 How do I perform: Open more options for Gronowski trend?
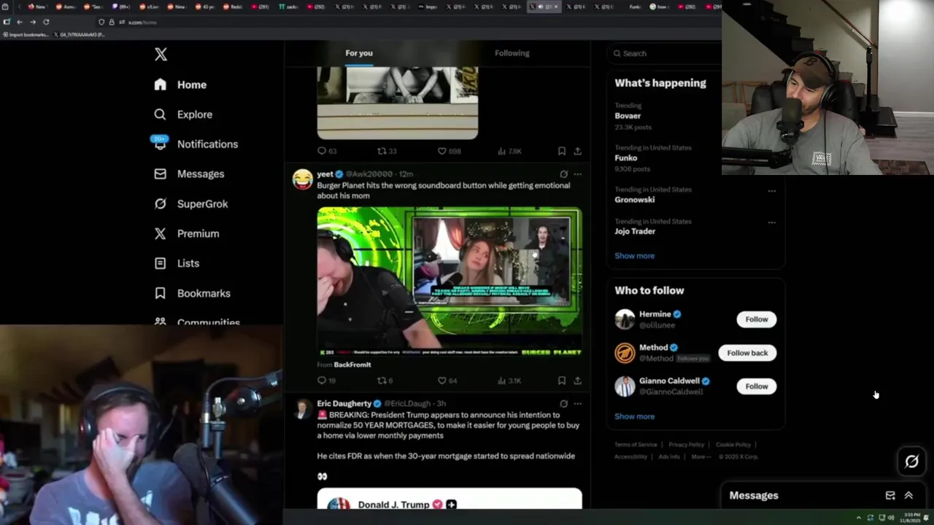pyautogui.click(x=771, y=191)
